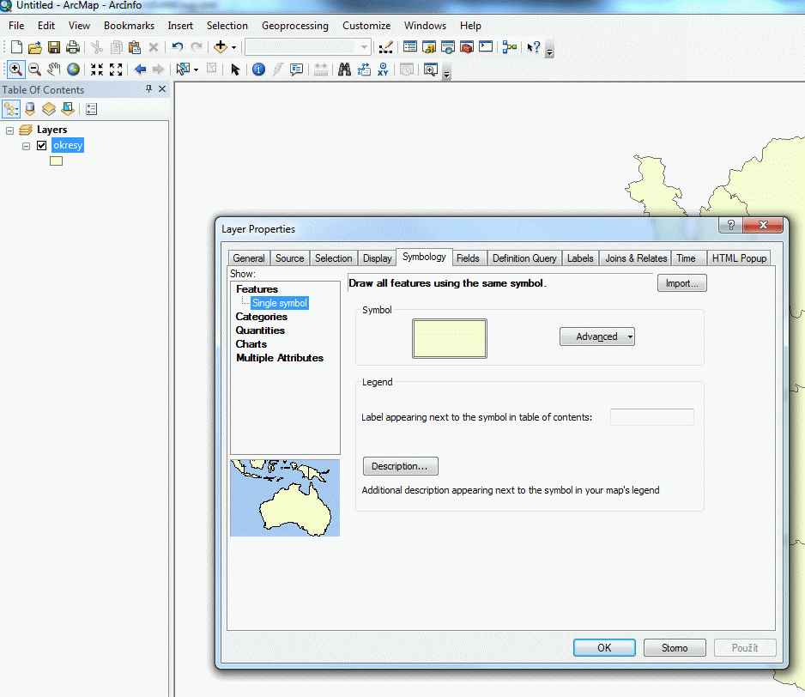Undo the last action
This screenshot has width=805, height=697.
point(177,47)
